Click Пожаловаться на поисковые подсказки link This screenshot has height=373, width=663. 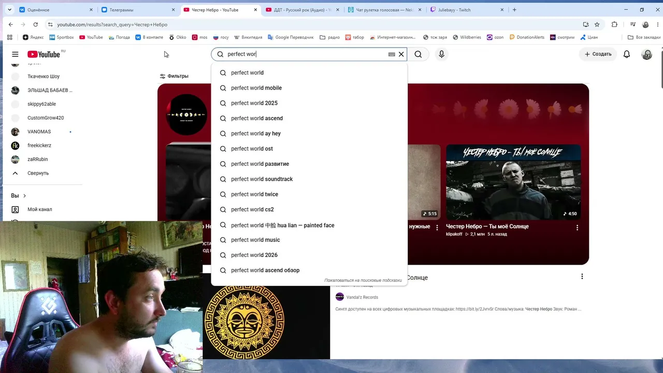pos(363,280)
